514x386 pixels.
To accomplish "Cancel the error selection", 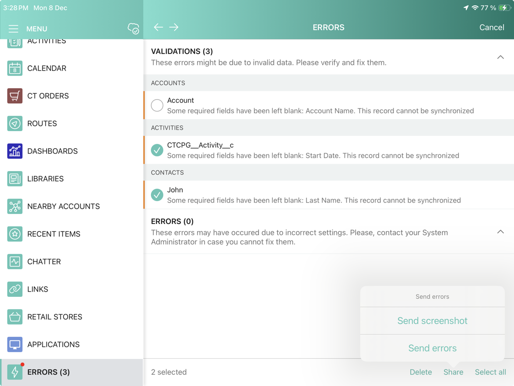I will point(492,27).
